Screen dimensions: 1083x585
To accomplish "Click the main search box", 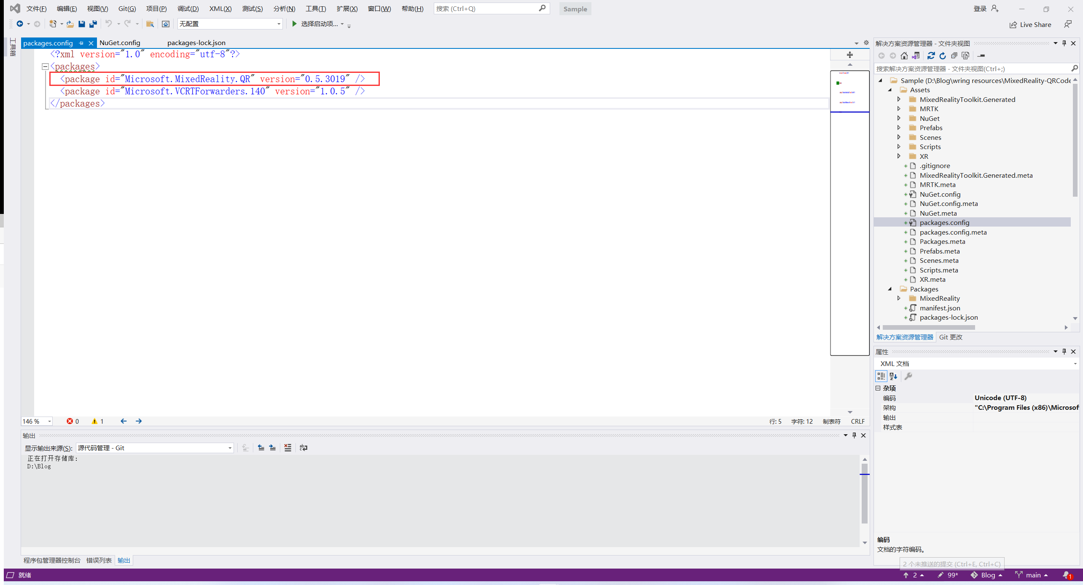I will 486,8.
